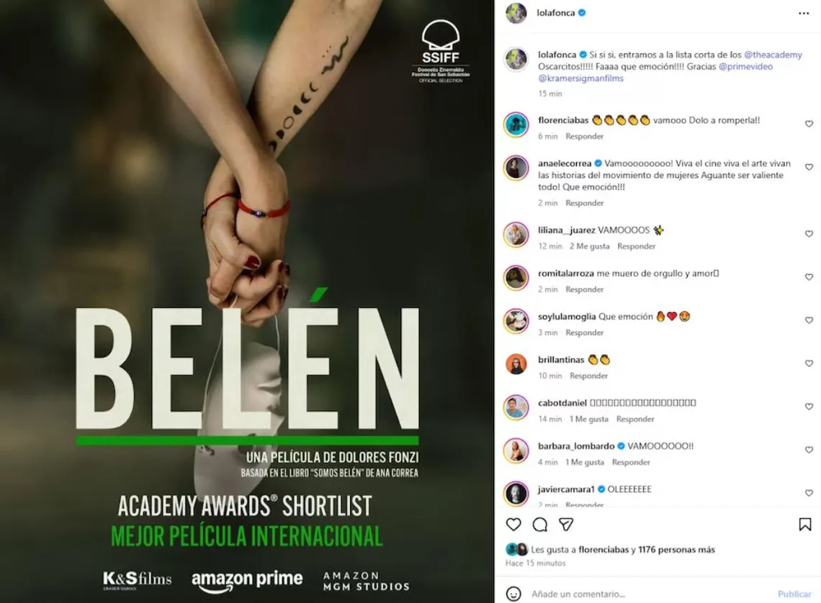View 2 Me gusta on liliana_juarez comment
The width and height of the screenshot is (821, 603).
(590, 246)
